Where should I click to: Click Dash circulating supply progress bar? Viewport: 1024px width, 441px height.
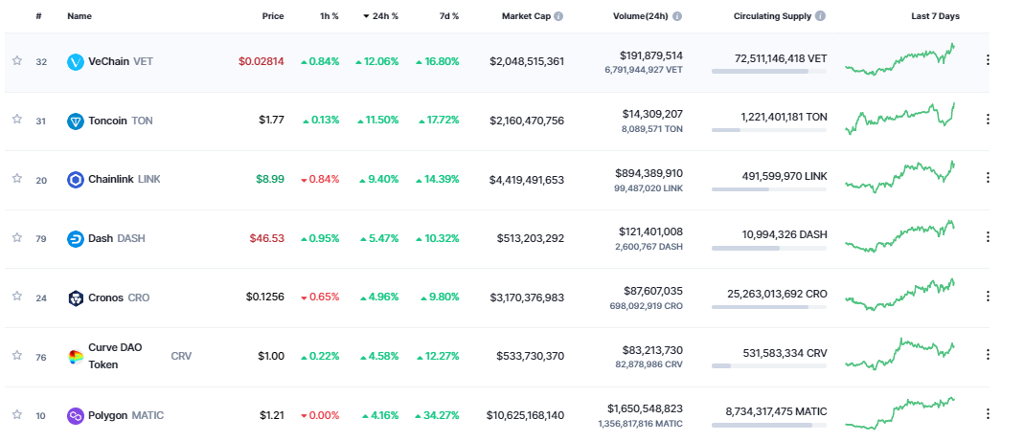click(768, 248)
